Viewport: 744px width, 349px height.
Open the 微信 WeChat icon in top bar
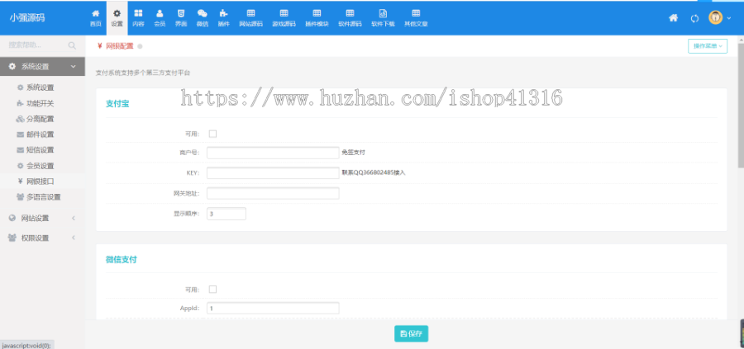tap(203, 13)
